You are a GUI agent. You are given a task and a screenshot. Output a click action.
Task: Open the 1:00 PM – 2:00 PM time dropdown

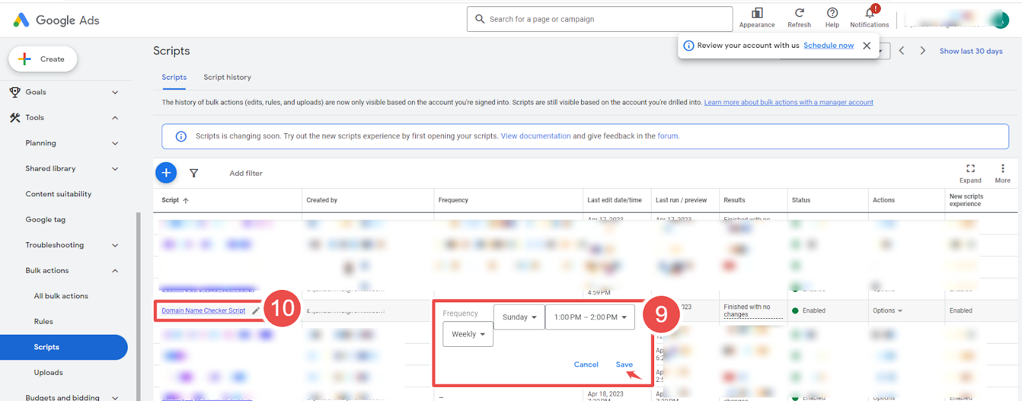click(x=590, y=317)
